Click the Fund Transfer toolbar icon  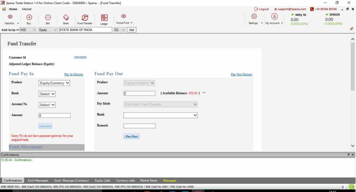pos(85,17)
